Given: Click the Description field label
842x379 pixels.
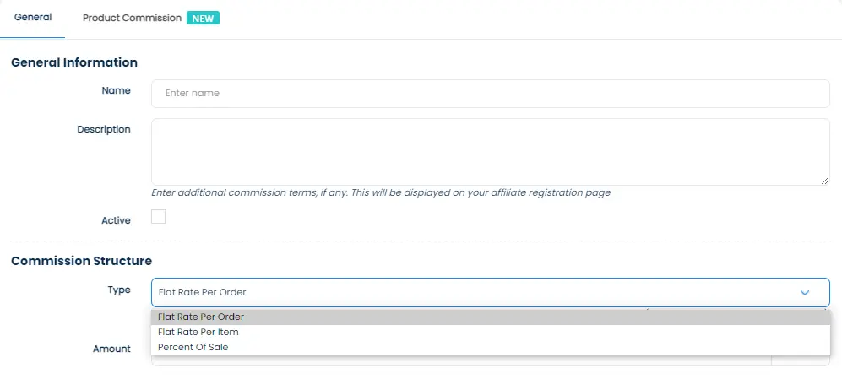Looking at the screenshot, I should coord(104,129).
